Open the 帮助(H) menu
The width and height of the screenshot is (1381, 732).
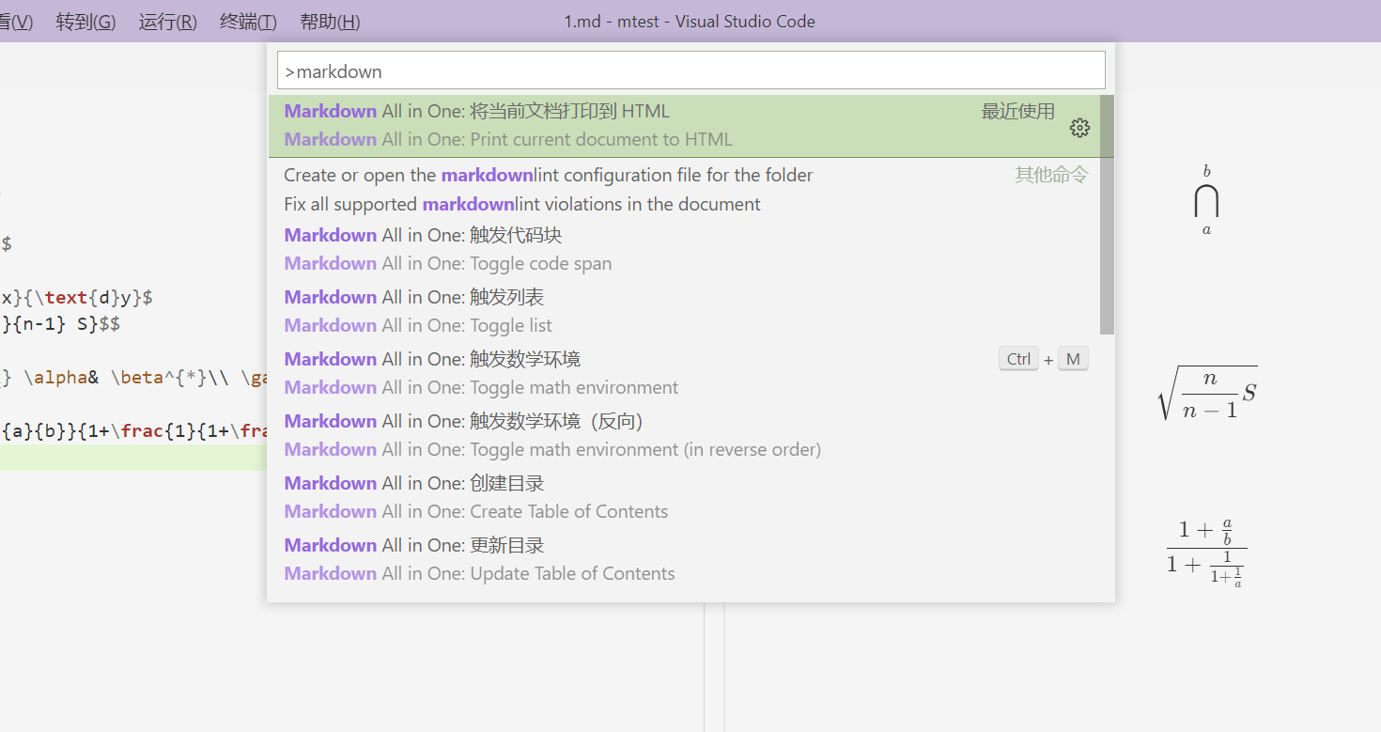330,22
